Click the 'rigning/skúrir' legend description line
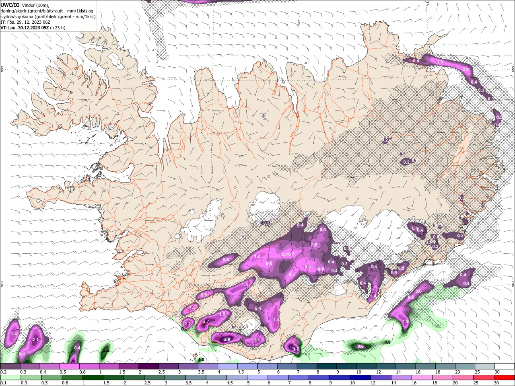 click(x=47, y=11)
